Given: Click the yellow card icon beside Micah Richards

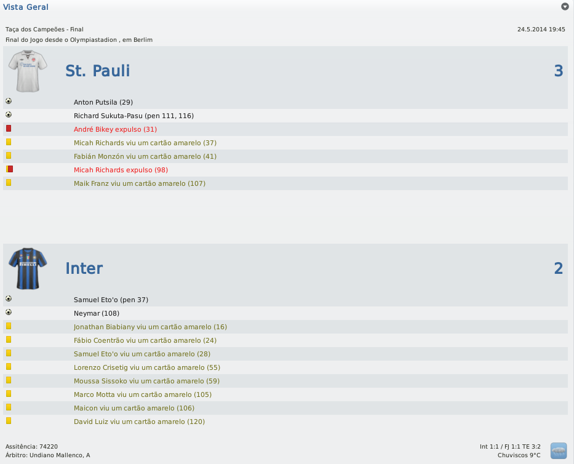Looking at the screenshot, I should point(9,142).
